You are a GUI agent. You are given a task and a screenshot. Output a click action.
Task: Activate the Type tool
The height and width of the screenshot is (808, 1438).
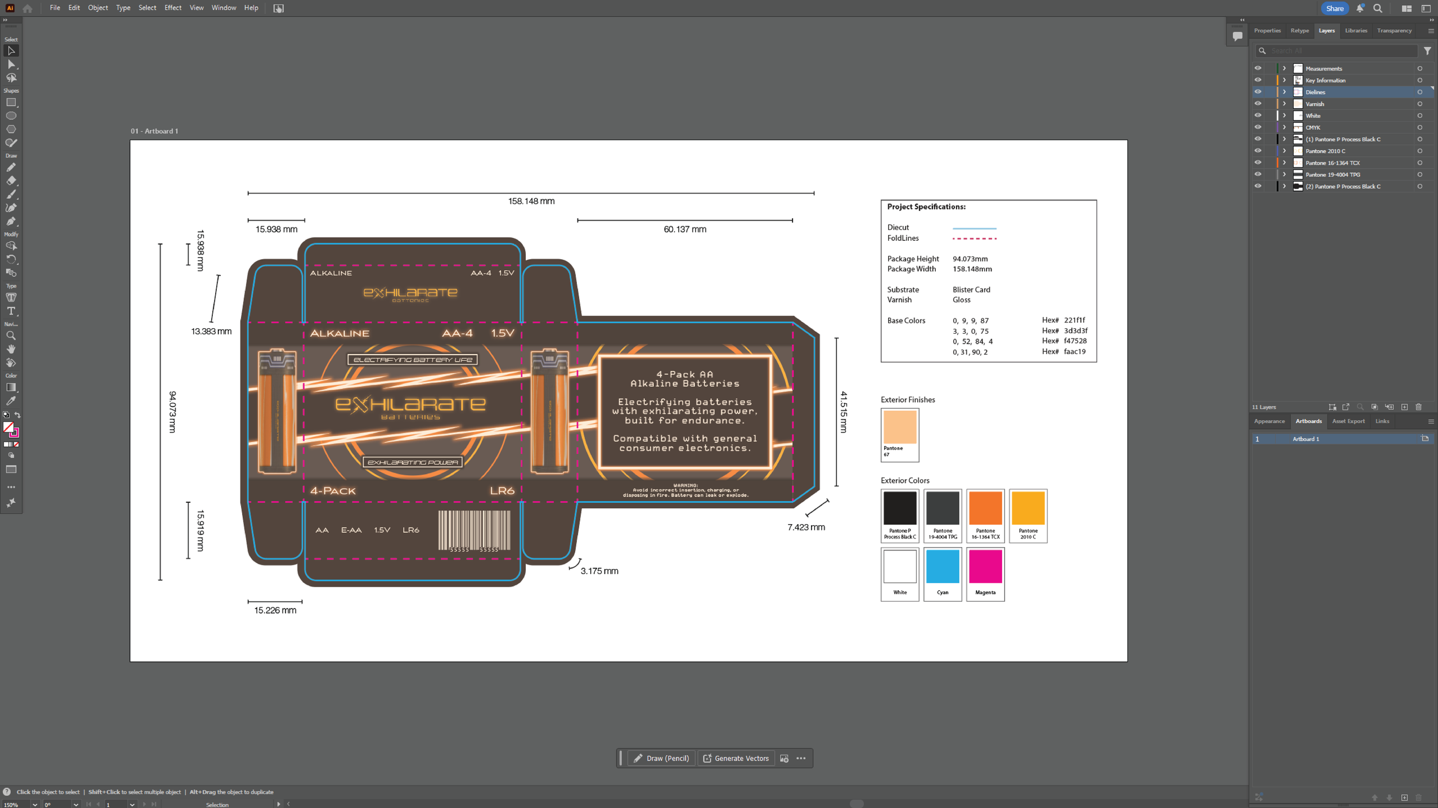(x=11, y=311)
